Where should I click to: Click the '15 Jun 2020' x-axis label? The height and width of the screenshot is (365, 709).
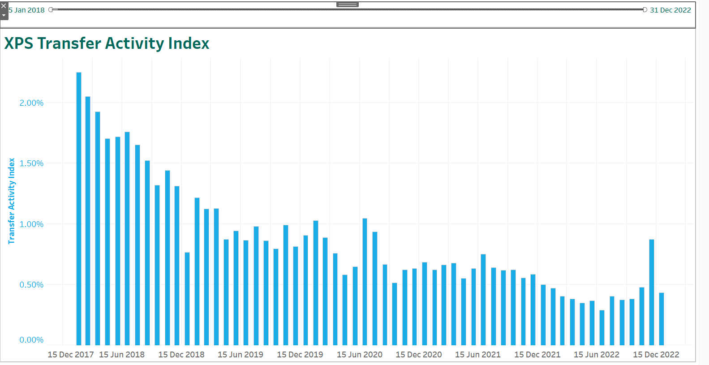pos(360,355)
